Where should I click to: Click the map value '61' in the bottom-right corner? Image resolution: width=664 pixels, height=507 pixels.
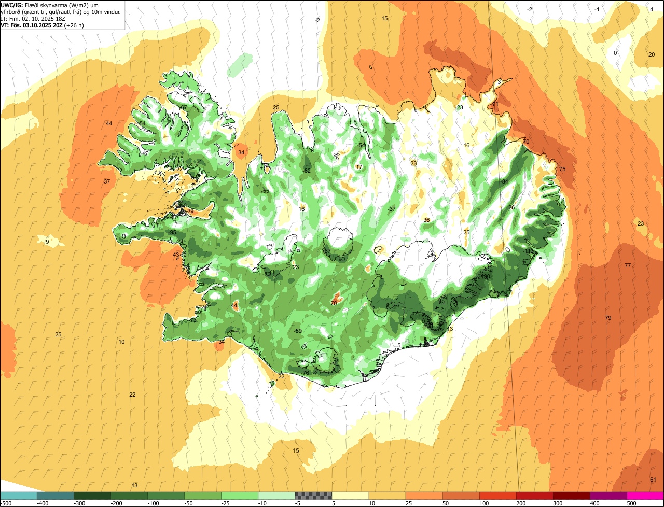point(653,480)
